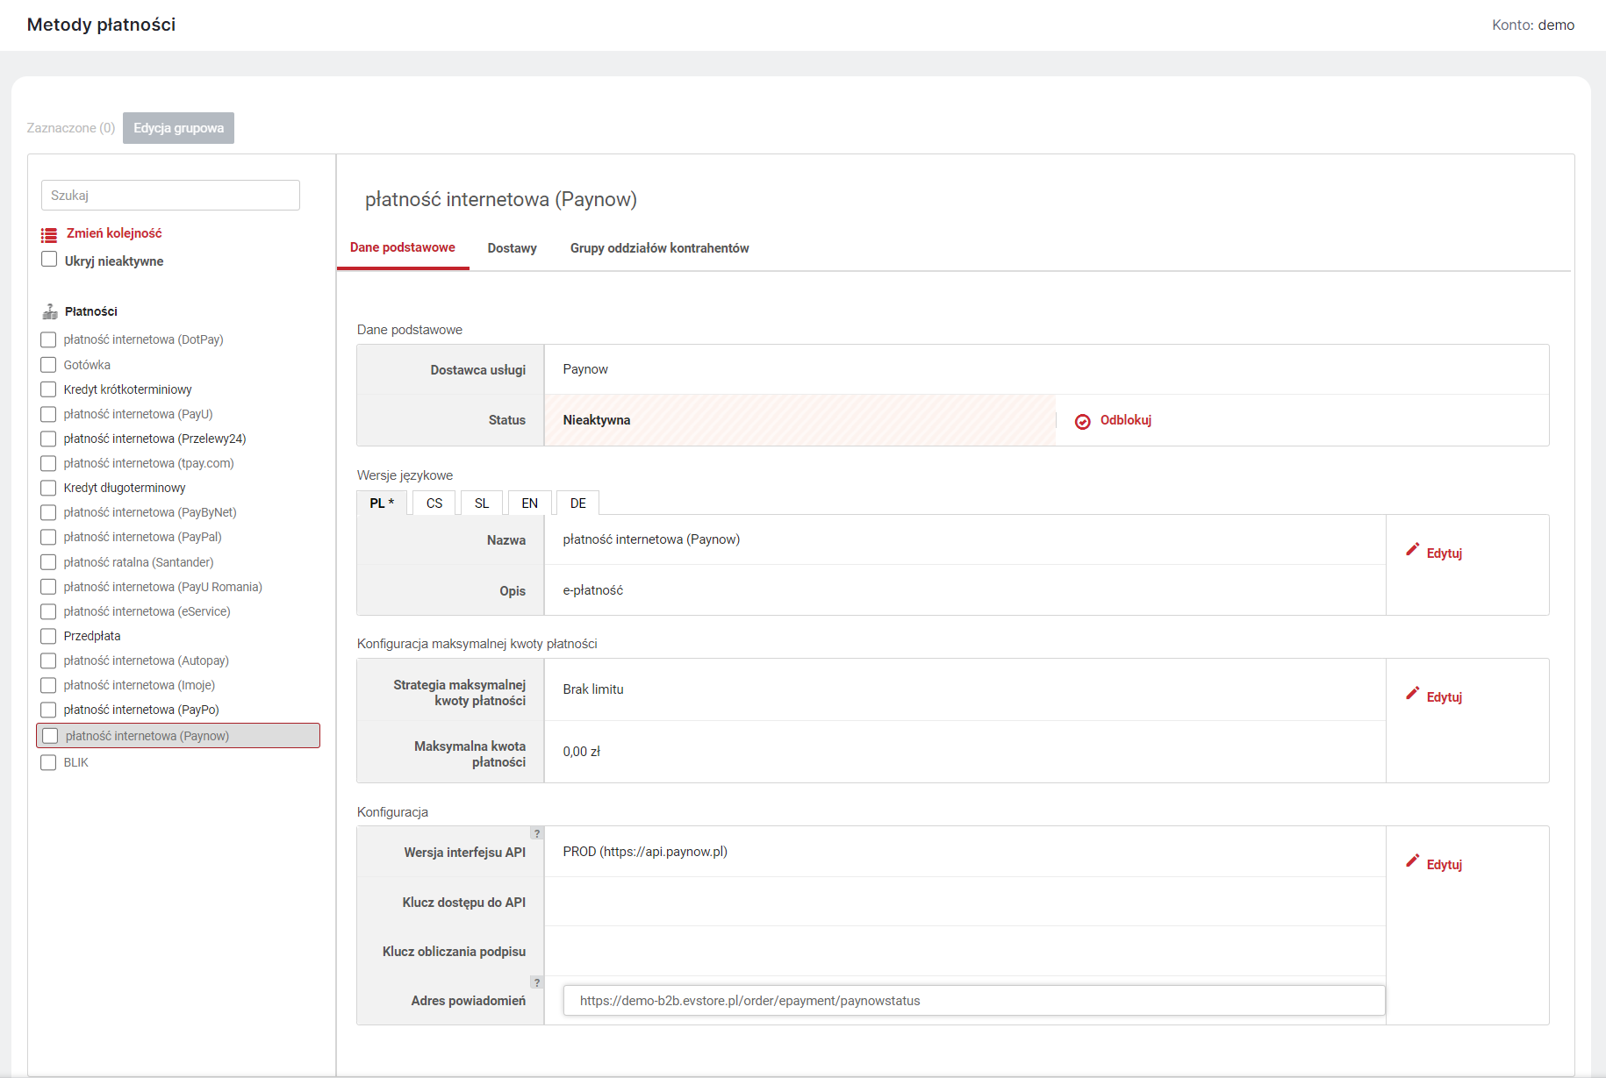Open płatność internetowa (Autopay) item
Image resolution: width=1606 pixels, height=1078 pixels.
coord(147,660)
